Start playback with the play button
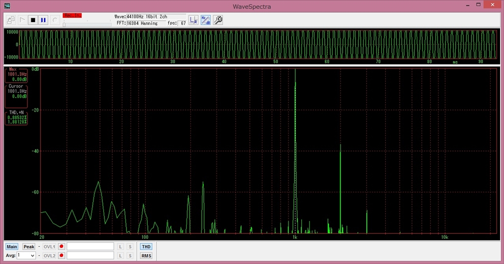 (x=22, y=20)
